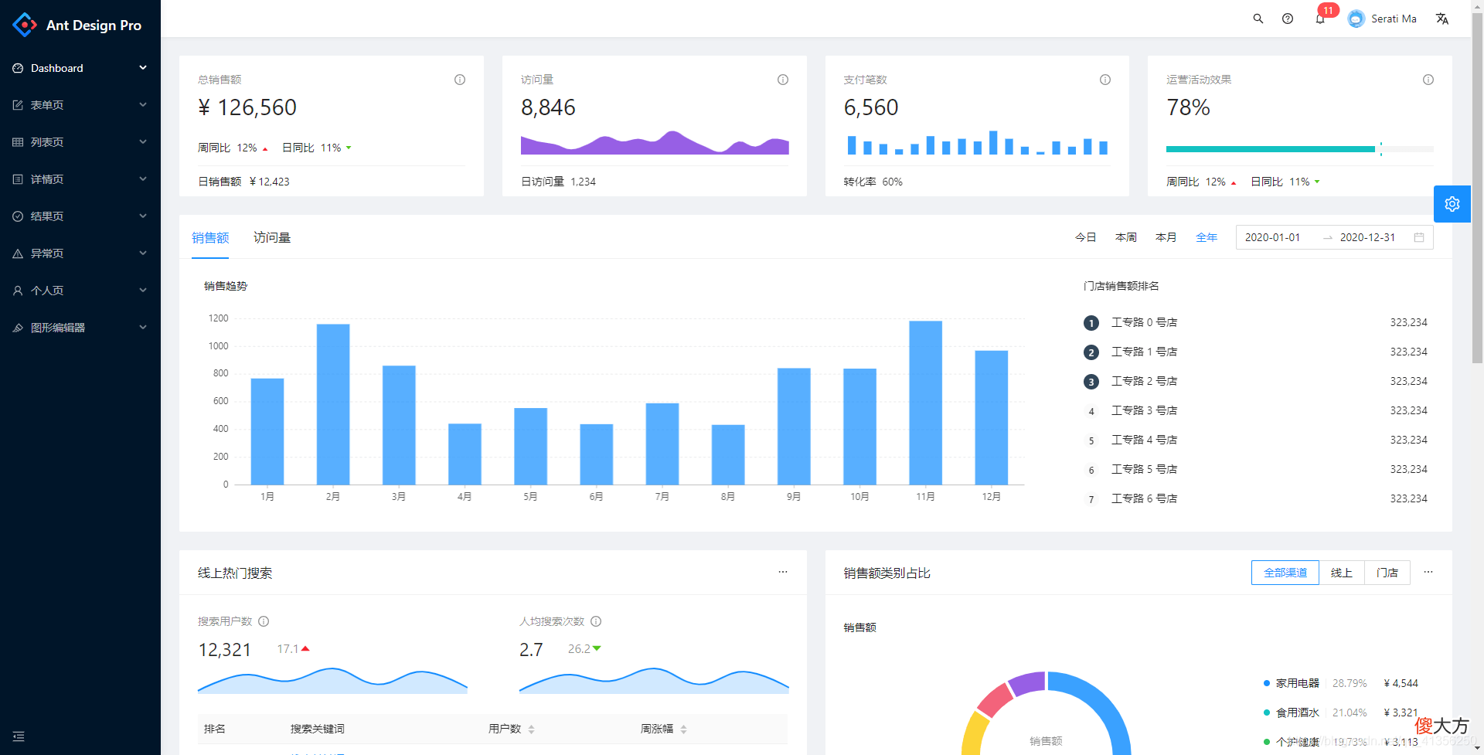Open the notification bell with 11 badge
The width and height of the screenshot is (1484, 755).
coord(1320,19)
